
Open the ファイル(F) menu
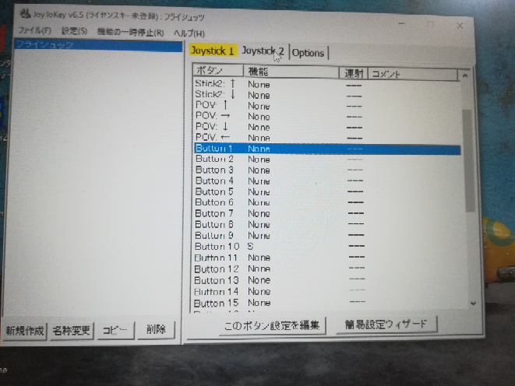[34, 30]
